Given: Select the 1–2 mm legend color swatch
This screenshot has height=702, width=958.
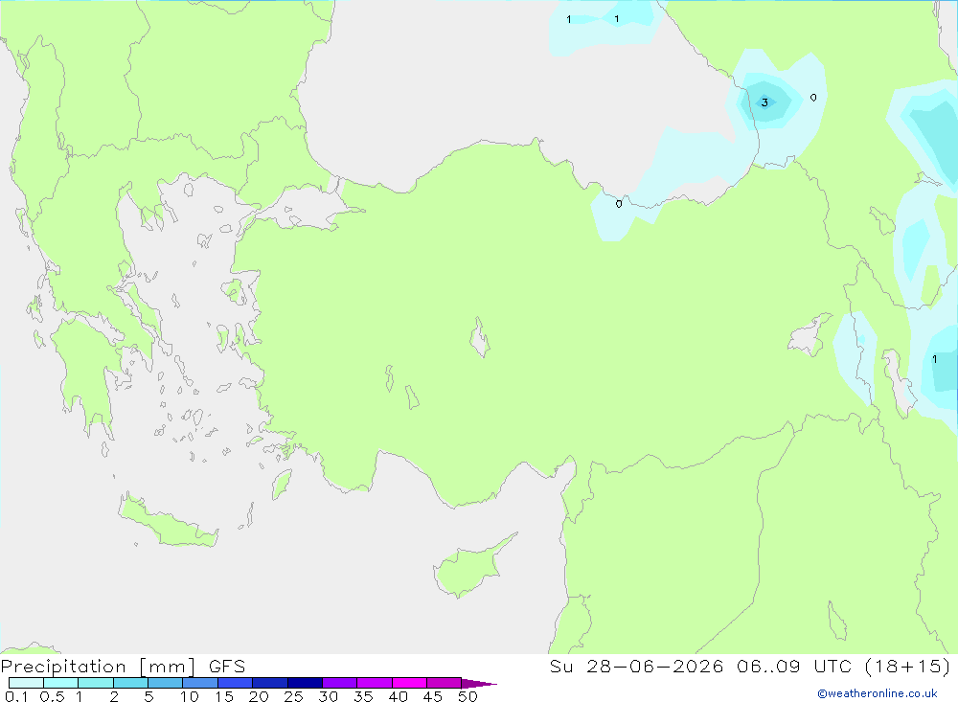Looking at the screenshot, I should [96, 683].
